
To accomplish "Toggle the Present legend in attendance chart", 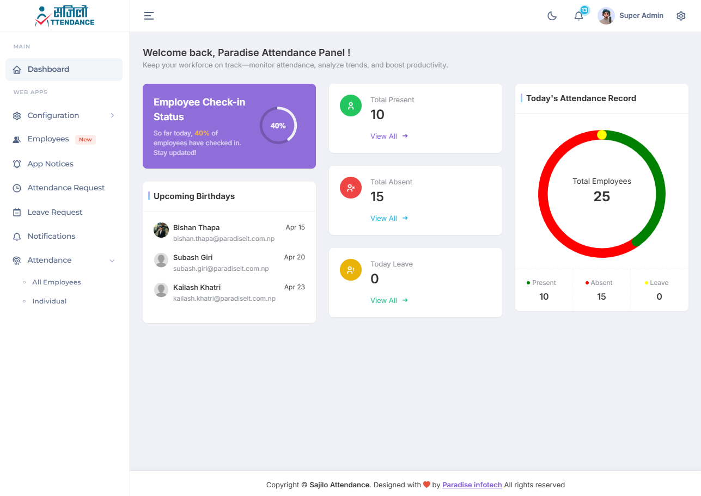I will pos(541,283).
